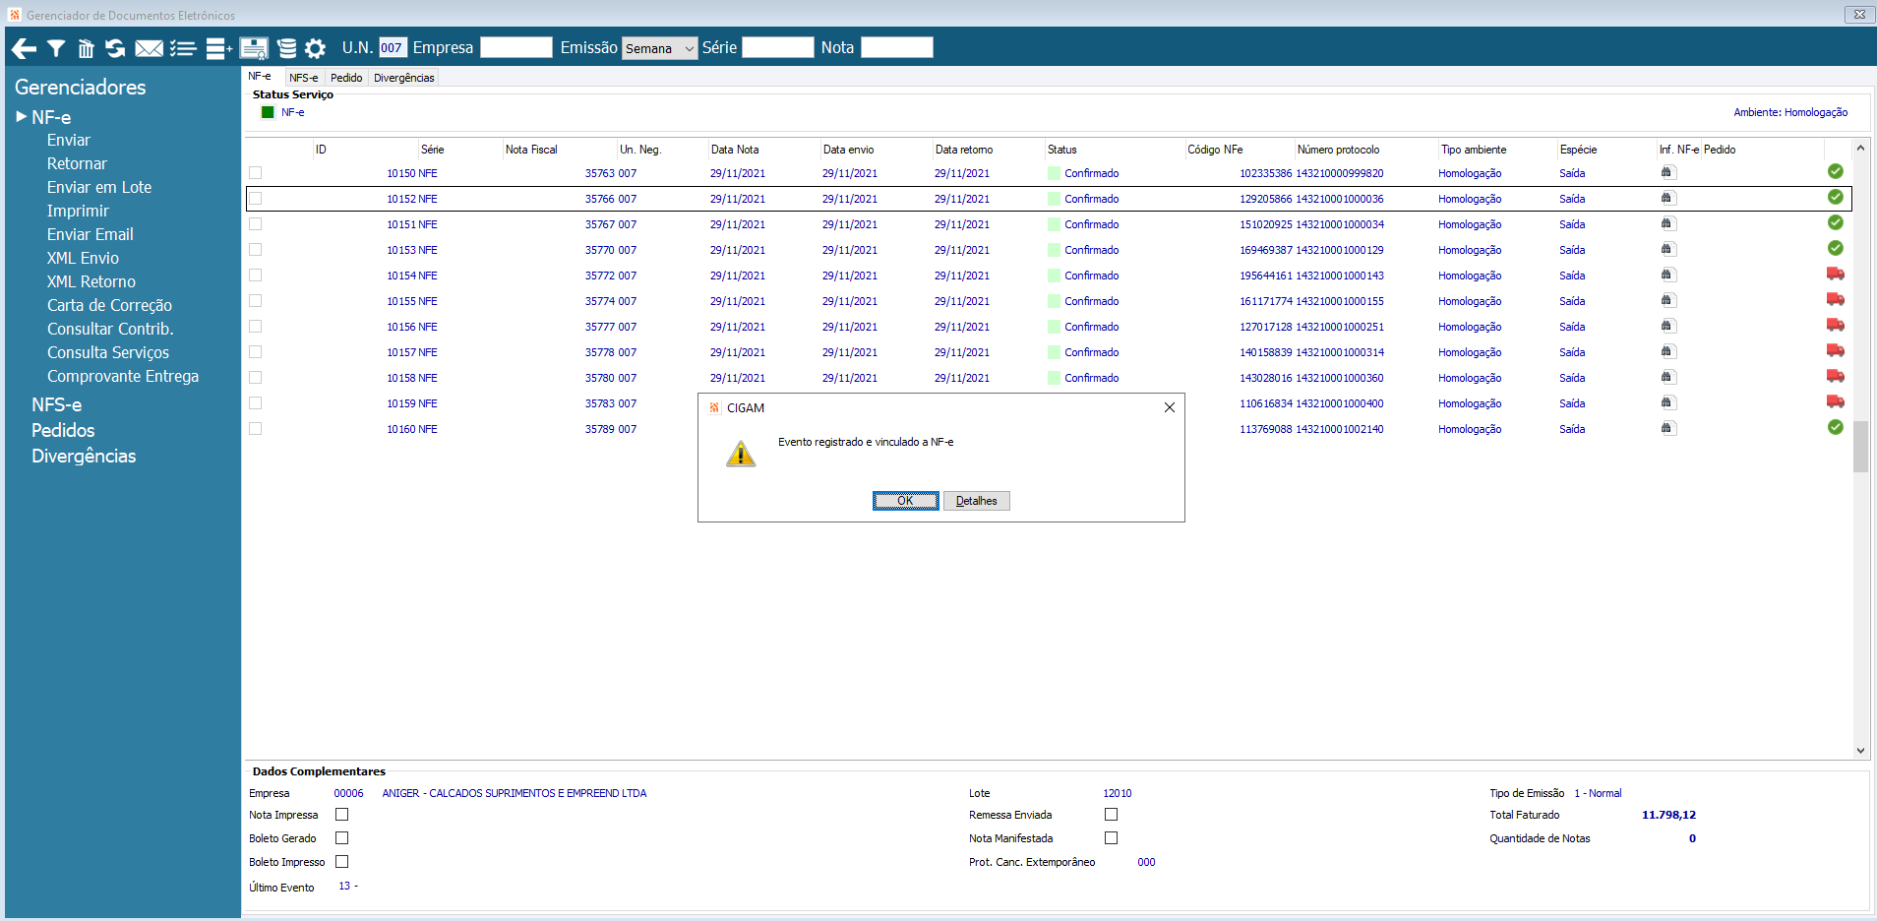Open the filter funnel icon

[56, 48]
